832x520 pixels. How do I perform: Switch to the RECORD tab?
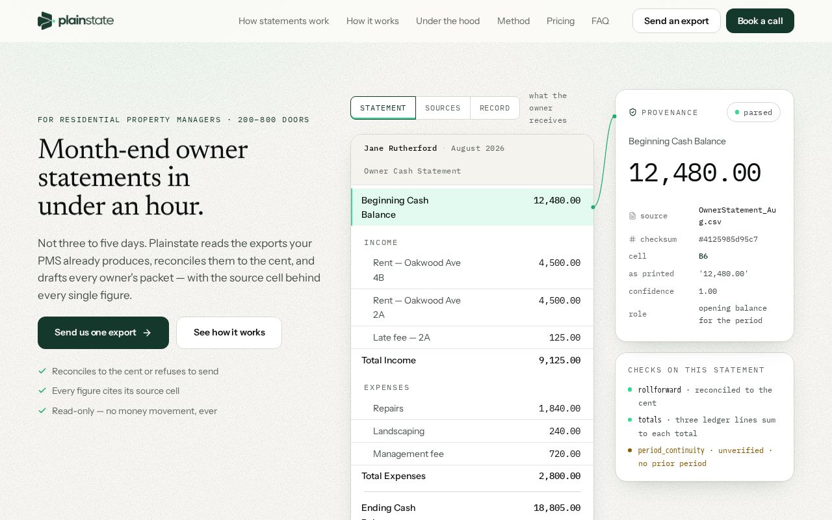click(495, 108)
